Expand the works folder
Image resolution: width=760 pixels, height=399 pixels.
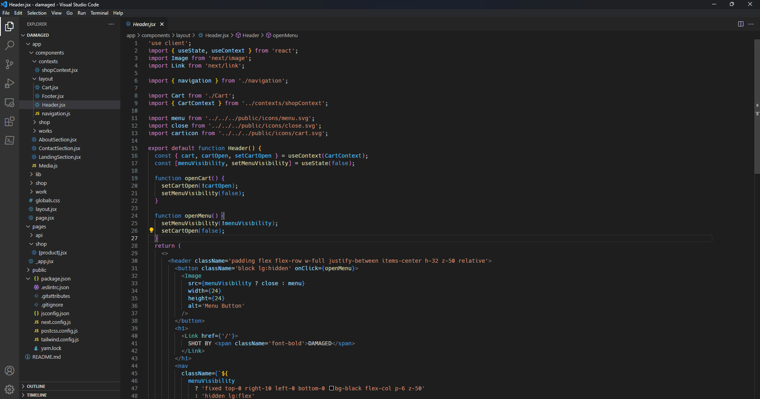tap(70, 131)
